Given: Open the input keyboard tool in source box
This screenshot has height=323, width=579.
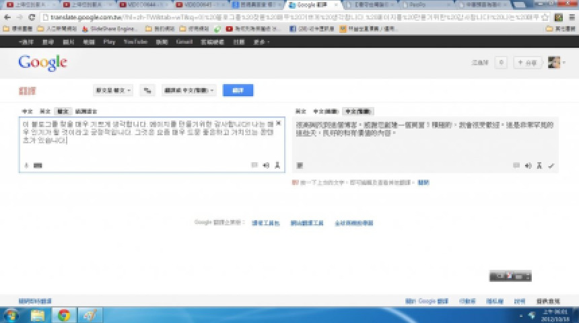Looking at the screenshot, I should coord(38,165).
